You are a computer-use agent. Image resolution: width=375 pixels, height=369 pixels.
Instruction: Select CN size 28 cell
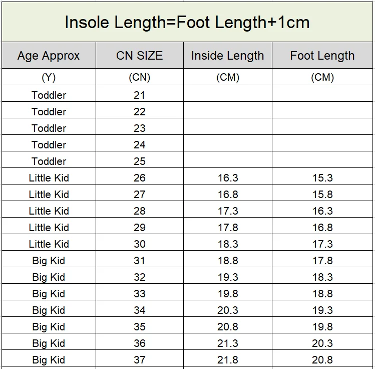pos(140,211)
